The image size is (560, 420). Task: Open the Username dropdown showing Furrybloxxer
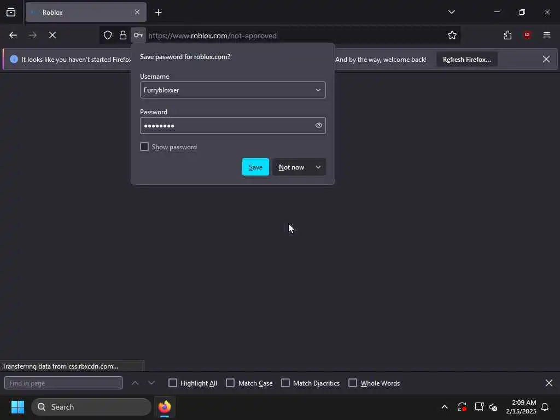[233, 90]
